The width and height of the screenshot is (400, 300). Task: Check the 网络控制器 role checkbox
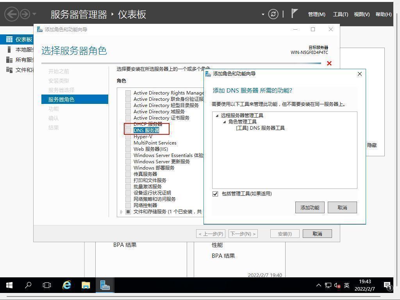tap(128, 205)
